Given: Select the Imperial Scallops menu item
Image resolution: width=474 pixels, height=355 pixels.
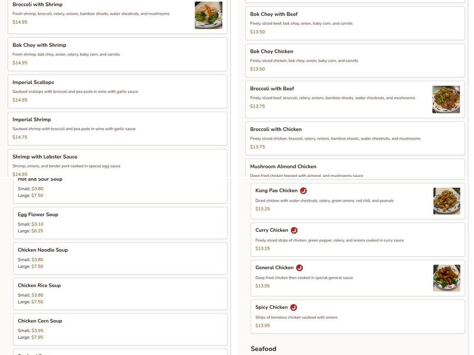Looking at the screenshot, I should pyautogui.click(x=117, y=91).
